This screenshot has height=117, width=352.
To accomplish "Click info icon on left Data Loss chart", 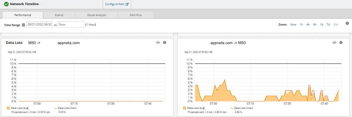I will tap(165, 43).
